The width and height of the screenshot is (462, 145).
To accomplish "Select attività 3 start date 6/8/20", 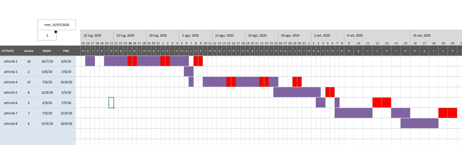I will pyautogui.click(x=47, y=72).
